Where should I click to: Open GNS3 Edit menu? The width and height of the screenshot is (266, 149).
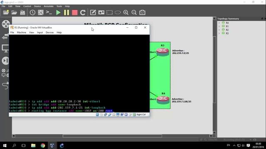point(10,6)
